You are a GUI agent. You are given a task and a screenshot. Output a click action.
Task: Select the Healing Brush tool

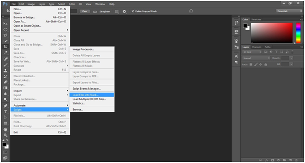[x=5, y=59]
